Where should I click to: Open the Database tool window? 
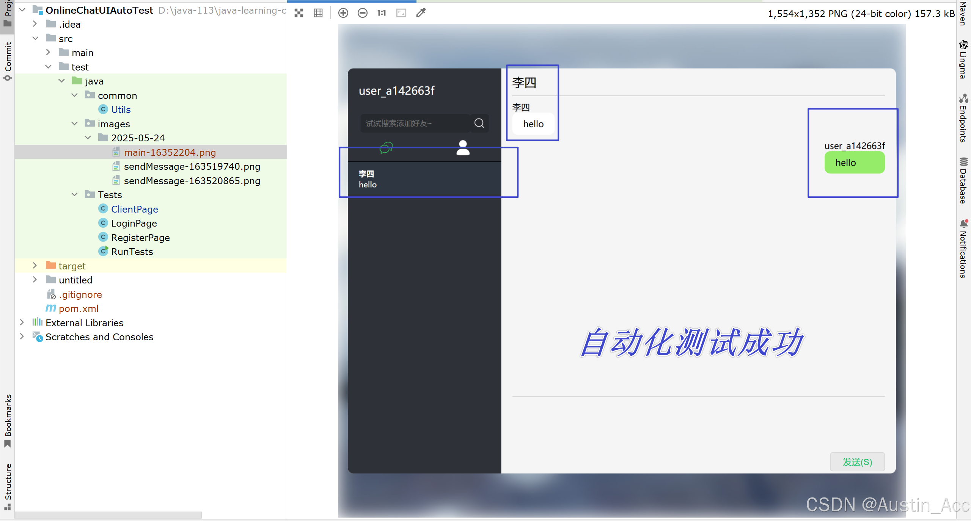963,180
